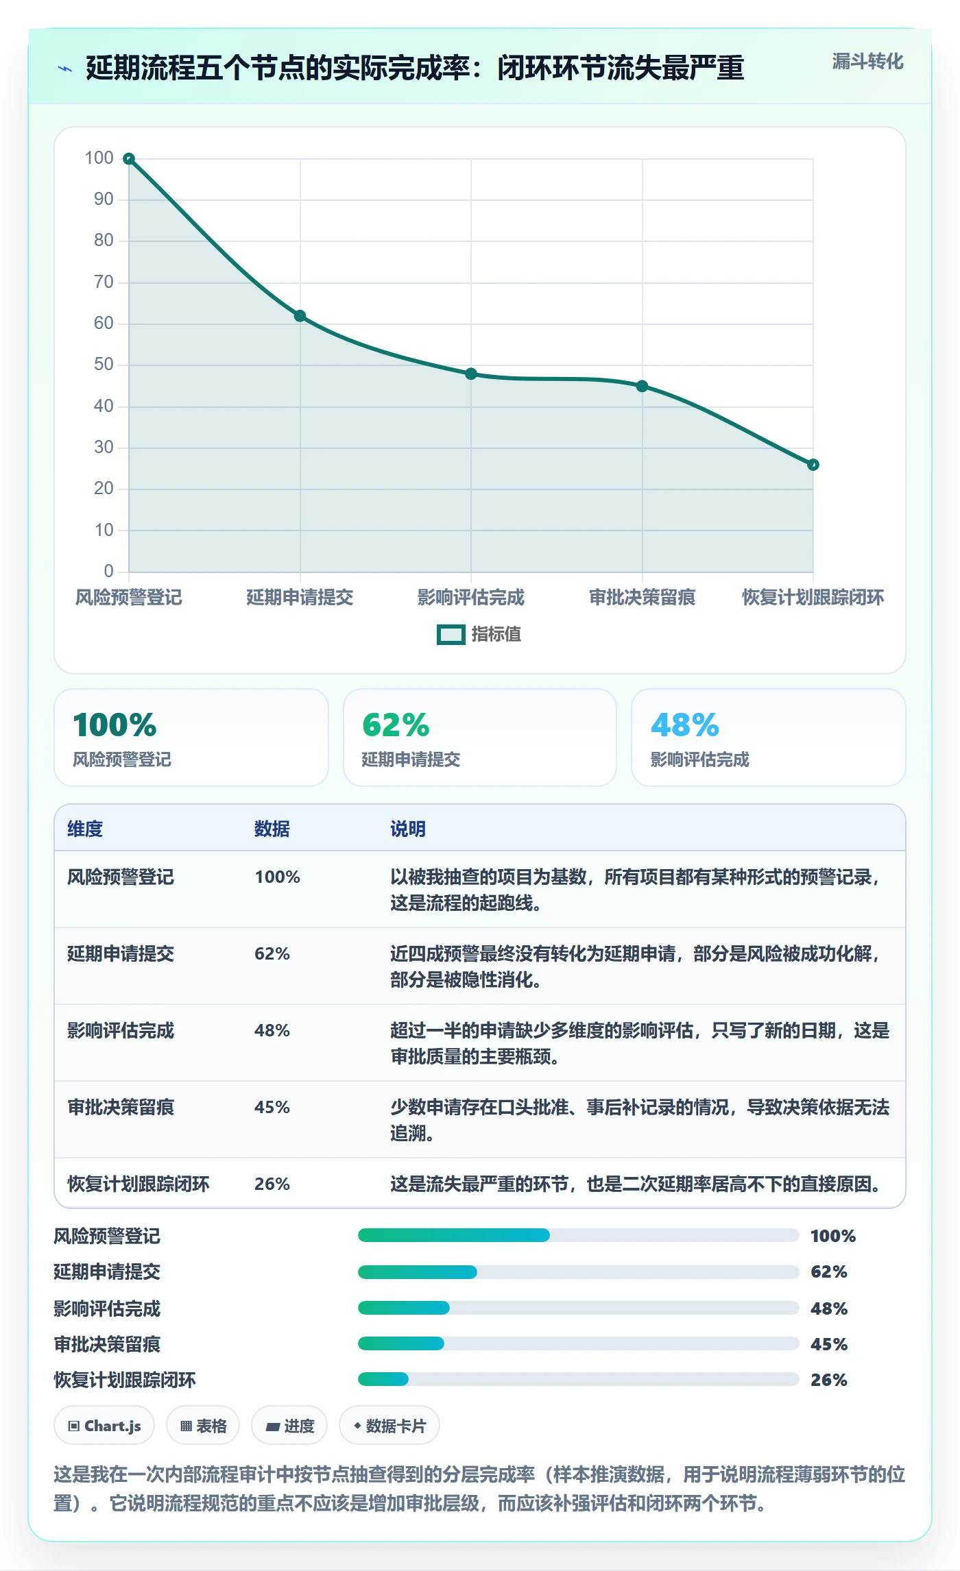
Task: Click the x-axis label 风险预警登记
Action: 129,598
